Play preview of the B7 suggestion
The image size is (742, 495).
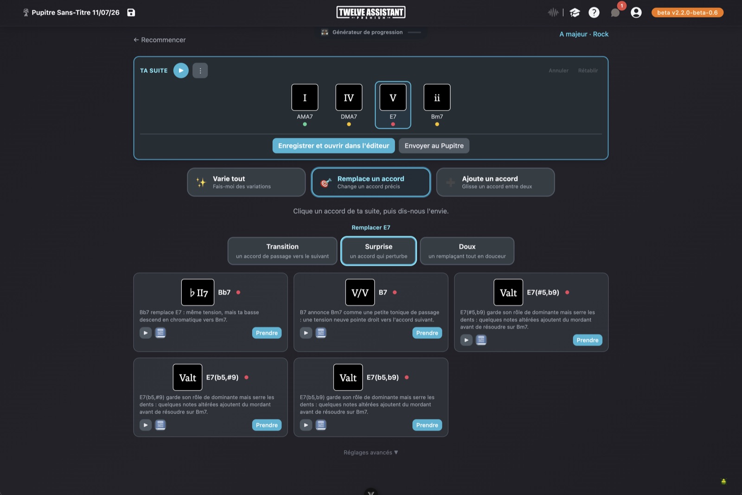[x=306, y=333]
